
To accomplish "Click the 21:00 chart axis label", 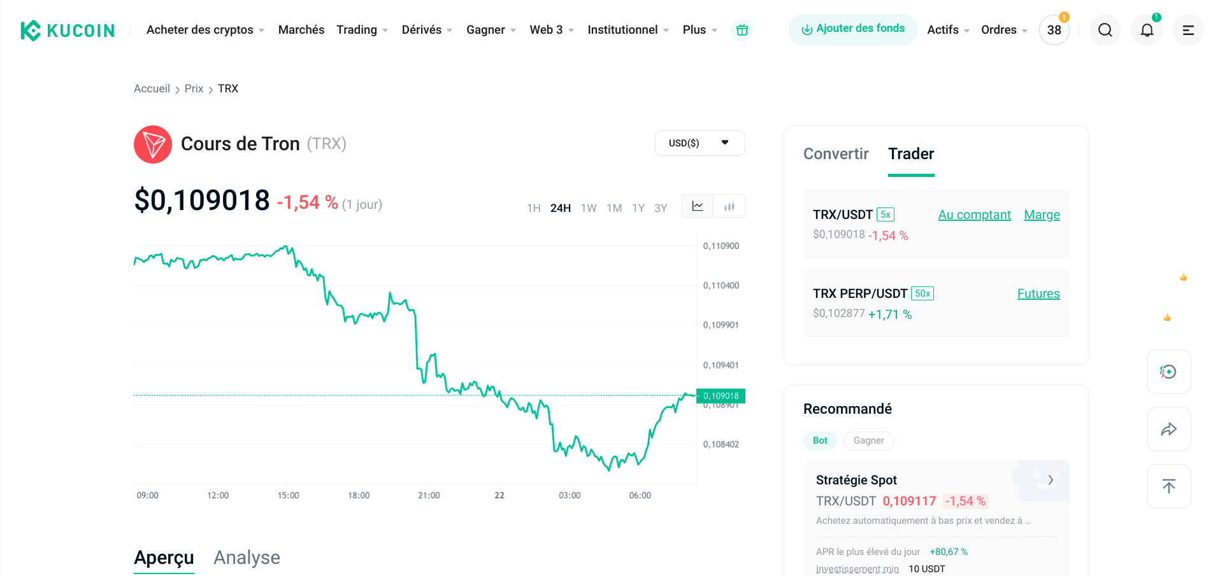I will [x=429, y=495].
